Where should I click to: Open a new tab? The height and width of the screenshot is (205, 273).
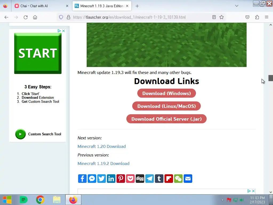point(137,6)
